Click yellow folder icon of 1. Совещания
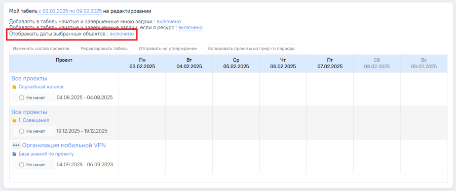Viewport: 456px width, 191px height. pyautogui.click(x=14, y=121)
